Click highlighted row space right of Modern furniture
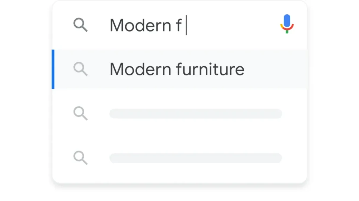The image size is (359, 201). (275, 69)
